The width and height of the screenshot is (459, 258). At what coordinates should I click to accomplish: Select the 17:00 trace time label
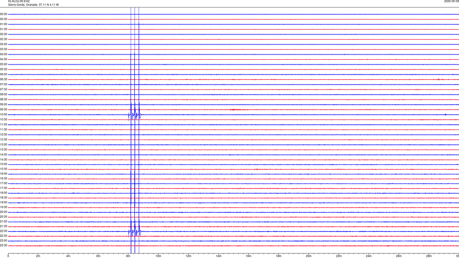coord(3,183)
